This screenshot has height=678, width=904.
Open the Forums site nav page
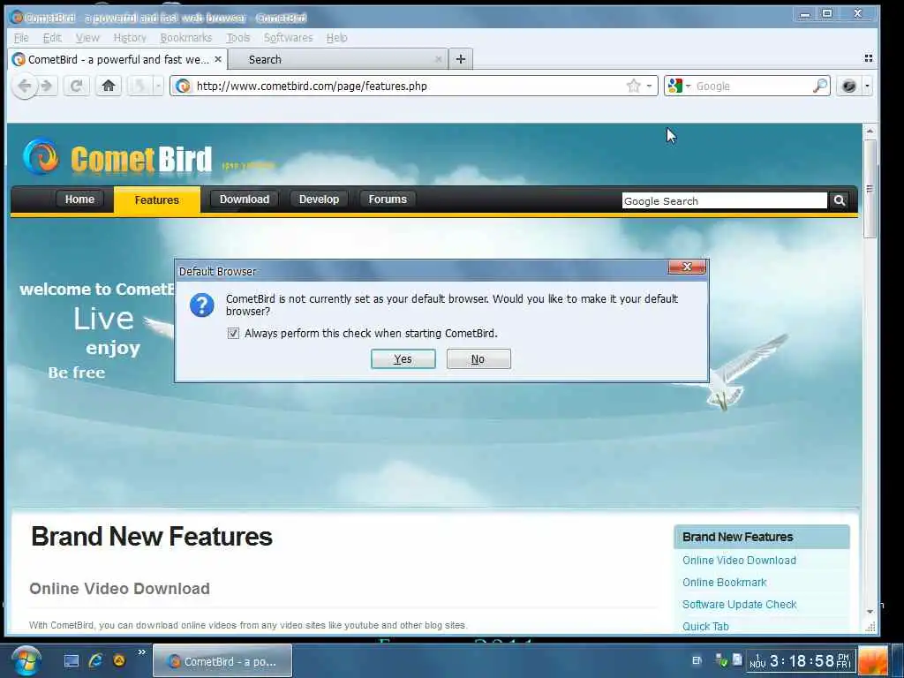click(388, 199)
